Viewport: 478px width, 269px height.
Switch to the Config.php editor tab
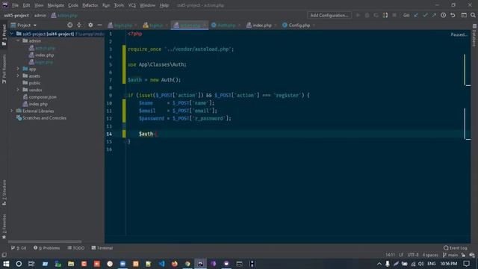point(299,25)
